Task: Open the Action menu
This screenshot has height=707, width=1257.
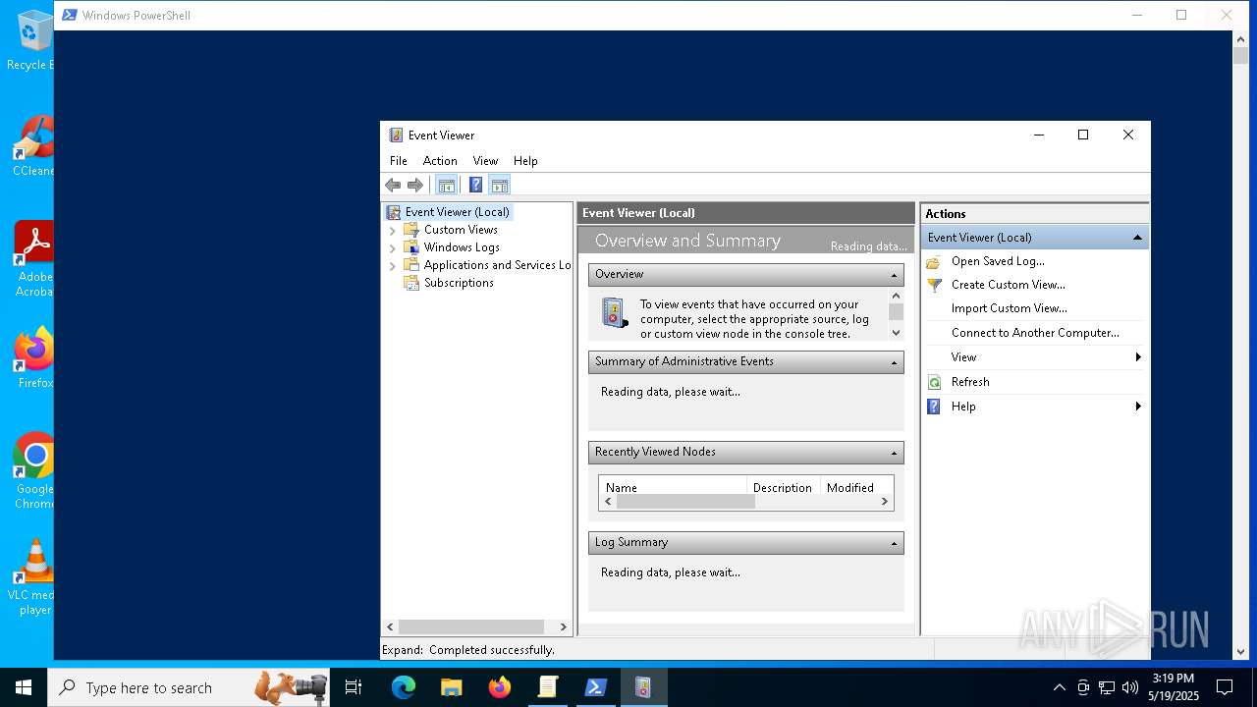Action: tap(440, 161)
